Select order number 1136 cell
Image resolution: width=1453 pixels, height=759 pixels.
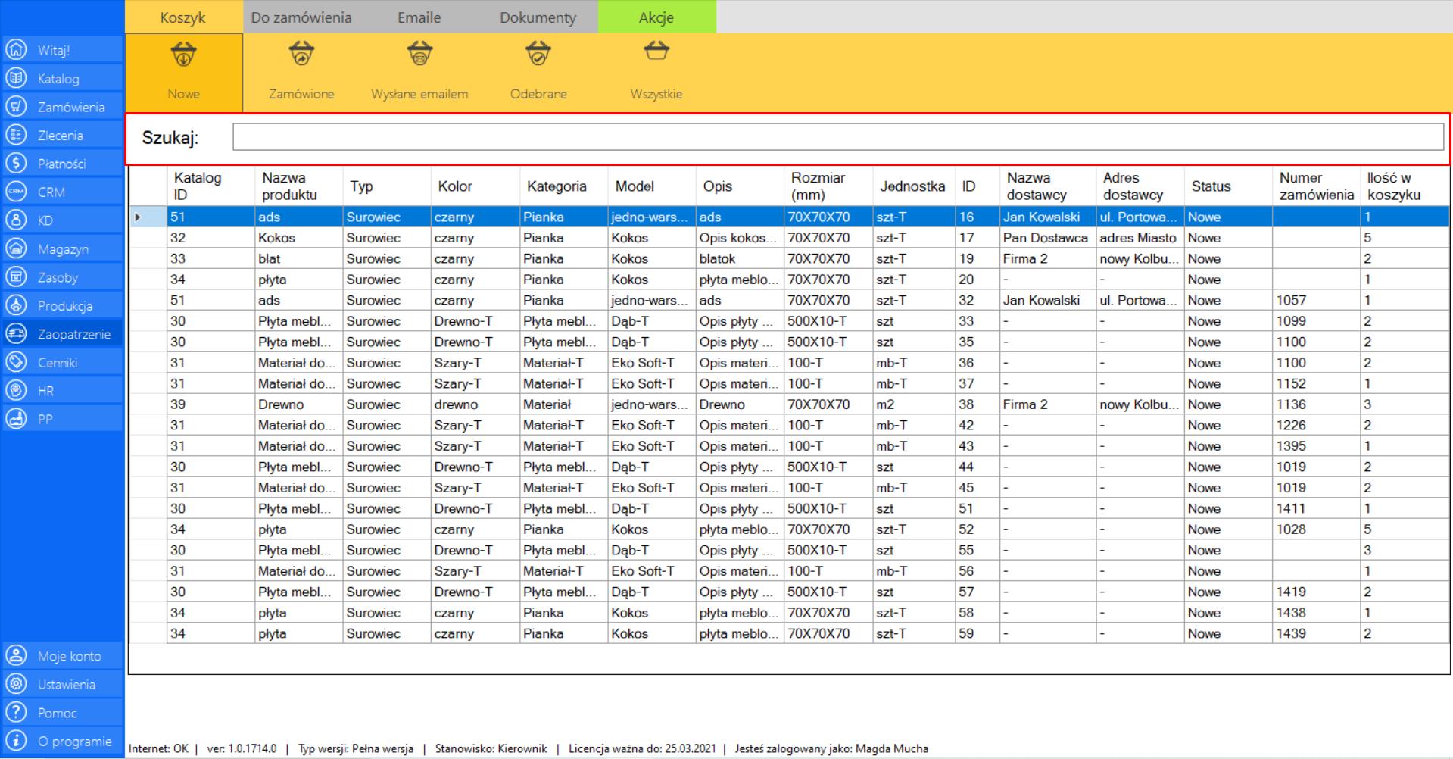click(x=1316, y=404)
